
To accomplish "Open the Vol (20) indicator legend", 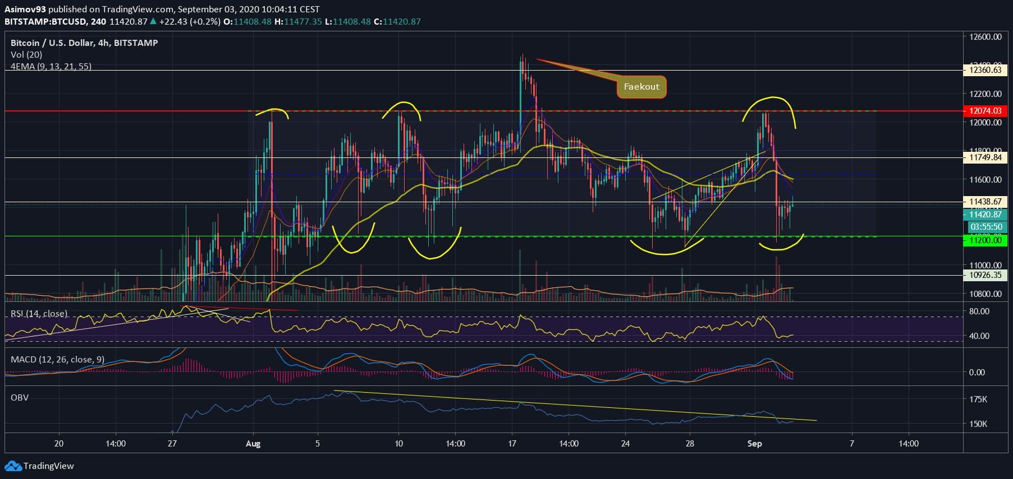I will coord(26,54).
